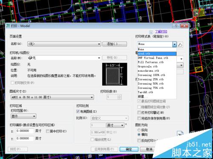Click the print dialog title icon
This screenshot has width=213, height=159.
[x=8, y=26]
